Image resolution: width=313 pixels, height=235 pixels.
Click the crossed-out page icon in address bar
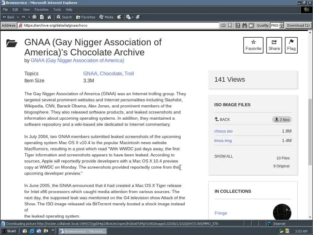20,25
